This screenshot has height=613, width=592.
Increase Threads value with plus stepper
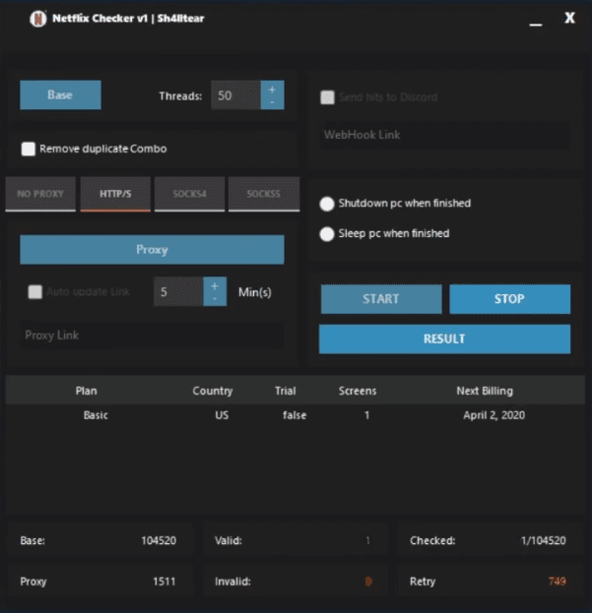click(x=272, y=90)
